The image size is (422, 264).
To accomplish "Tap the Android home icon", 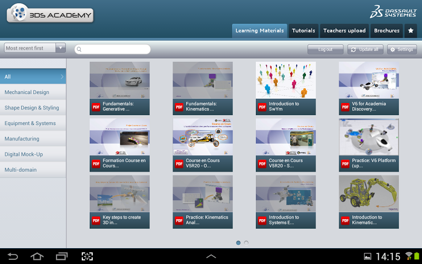I will (x=37, y=257).
